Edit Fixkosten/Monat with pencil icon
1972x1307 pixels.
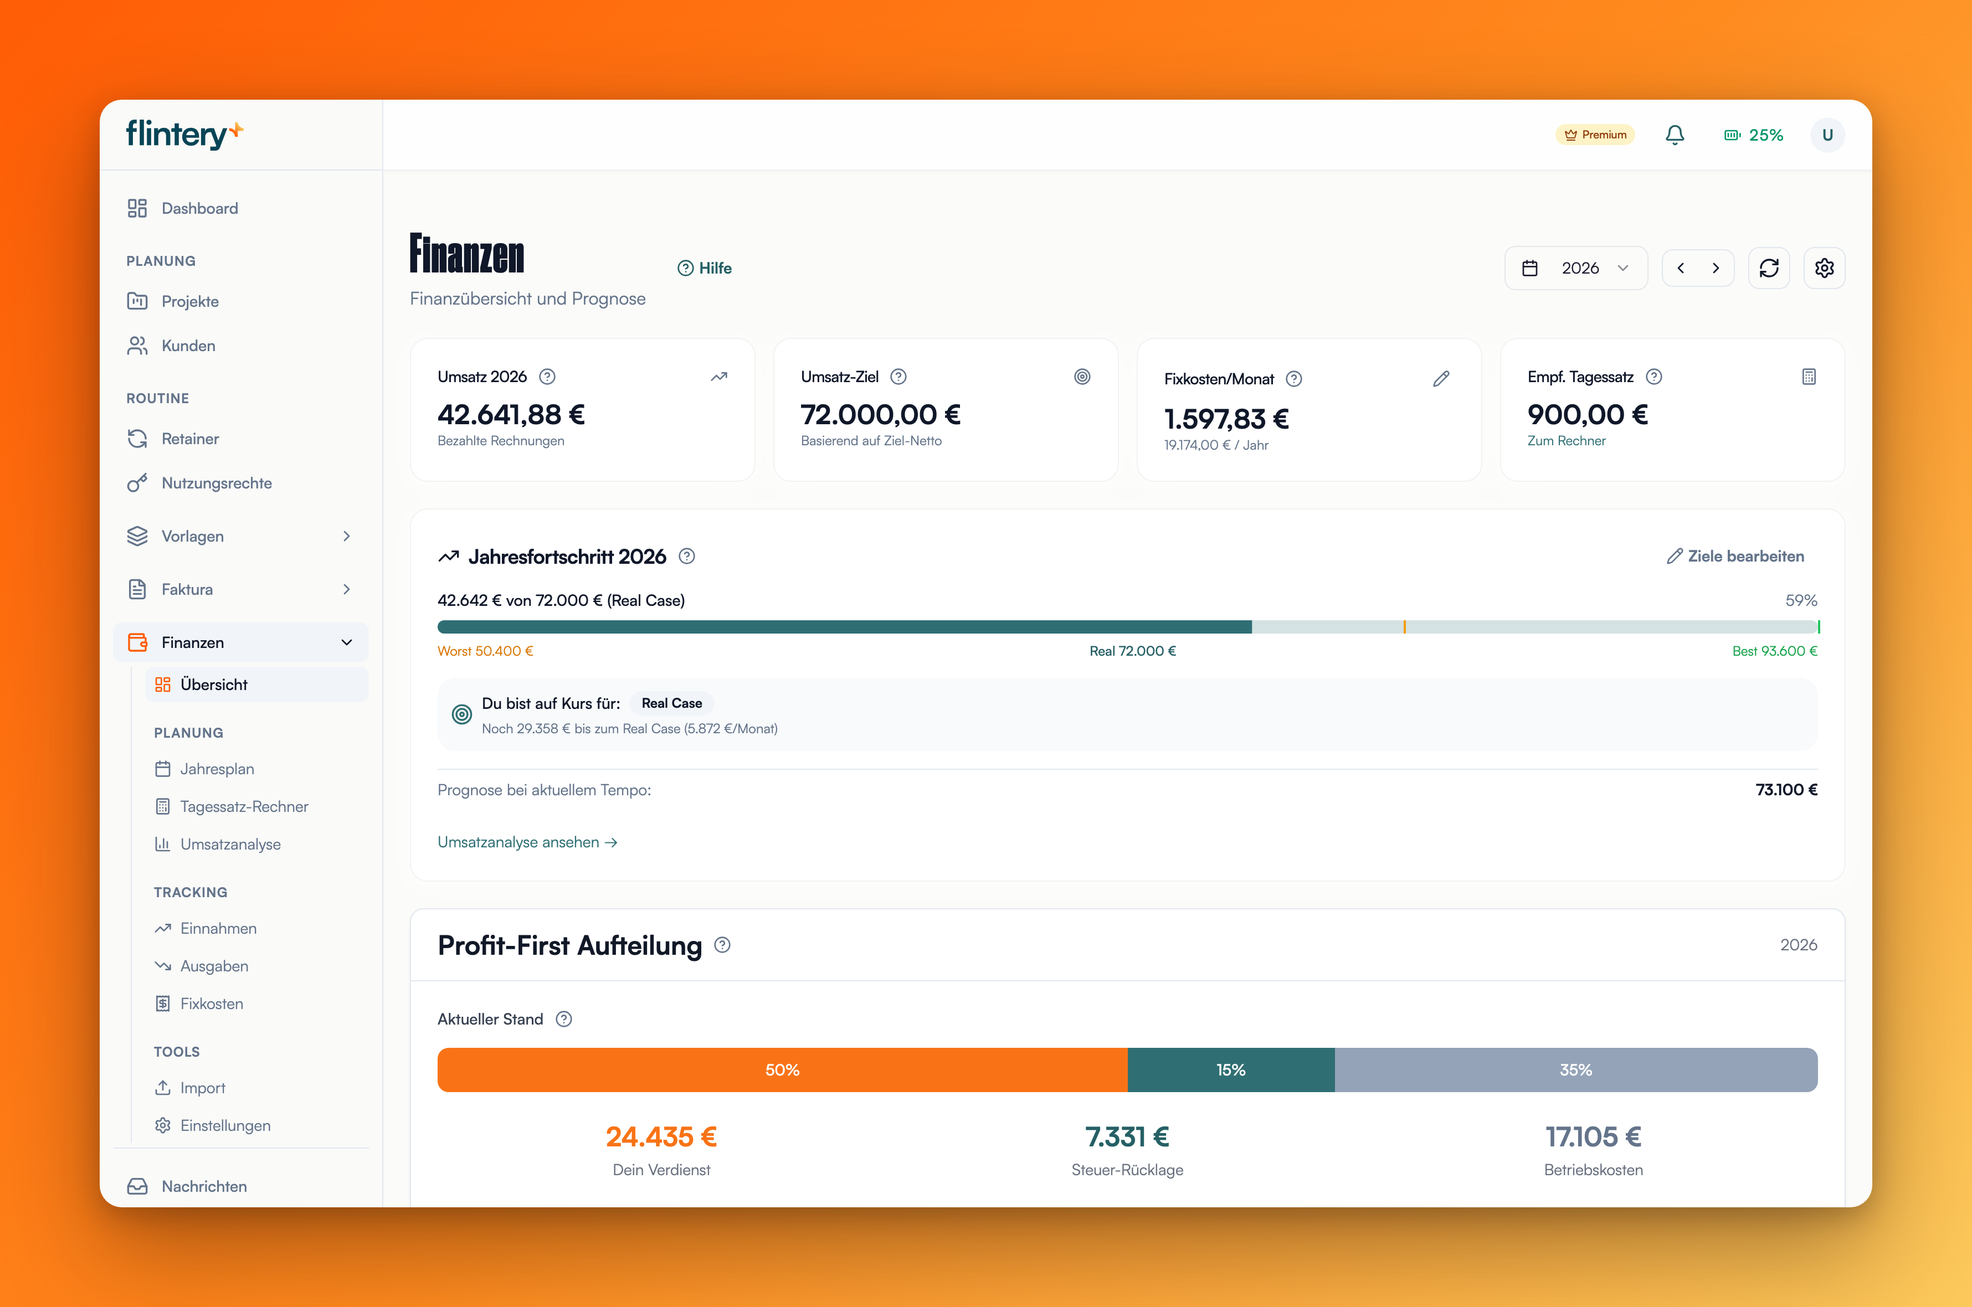(1441, 379)
